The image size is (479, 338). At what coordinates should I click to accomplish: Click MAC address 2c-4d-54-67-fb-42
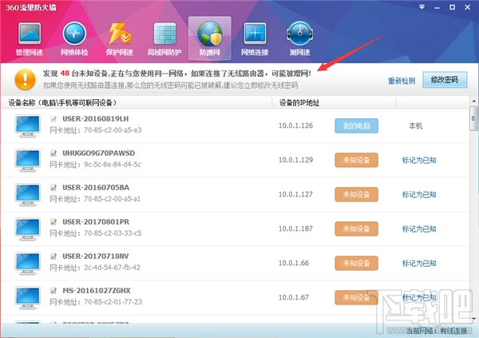(113, 268)
